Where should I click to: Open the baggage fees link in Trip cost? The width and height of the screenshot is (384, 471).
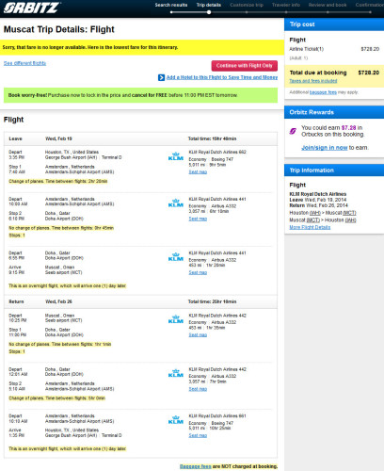[x=323, y=92]
